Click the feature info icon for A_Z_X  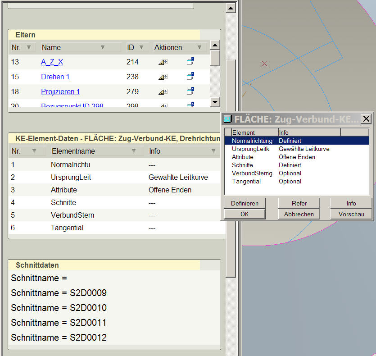190,62
